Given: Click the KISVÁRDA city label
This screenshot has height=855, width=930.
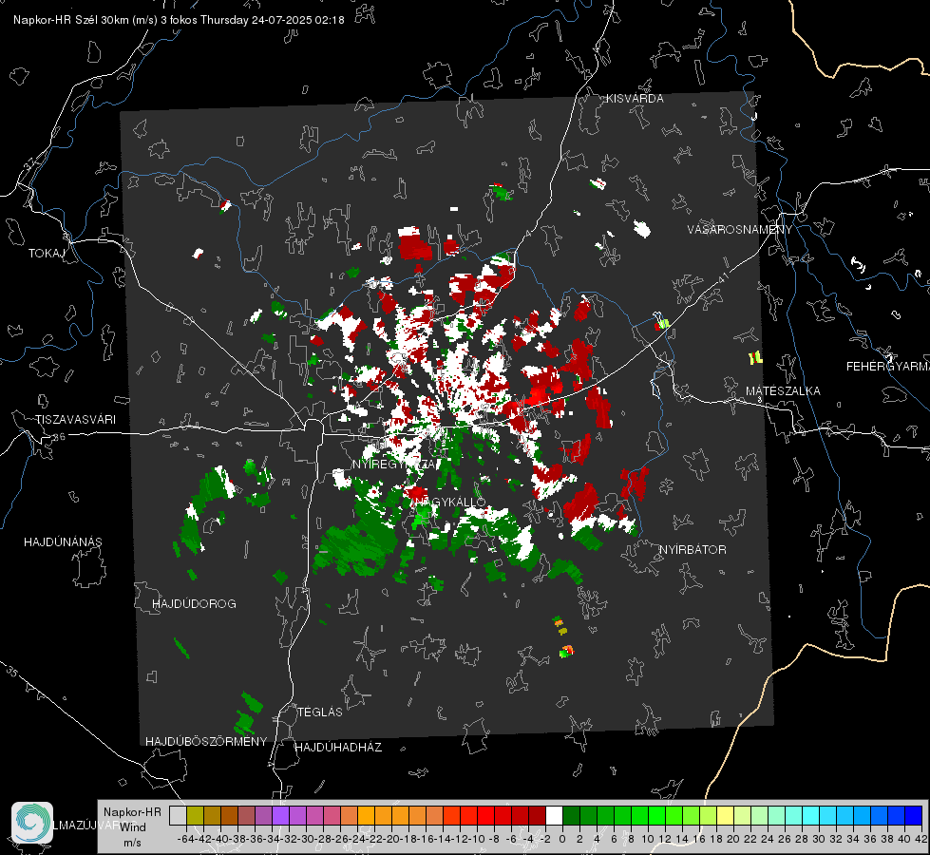Looking at the screenshot, I should (x=635, y=99).
